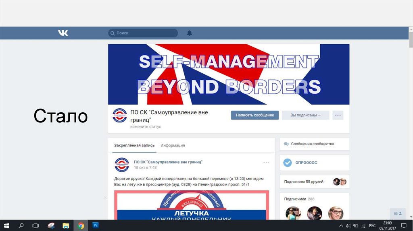Switch to Photoshop in taskbar
413x231 pixels.
point(96,225)
